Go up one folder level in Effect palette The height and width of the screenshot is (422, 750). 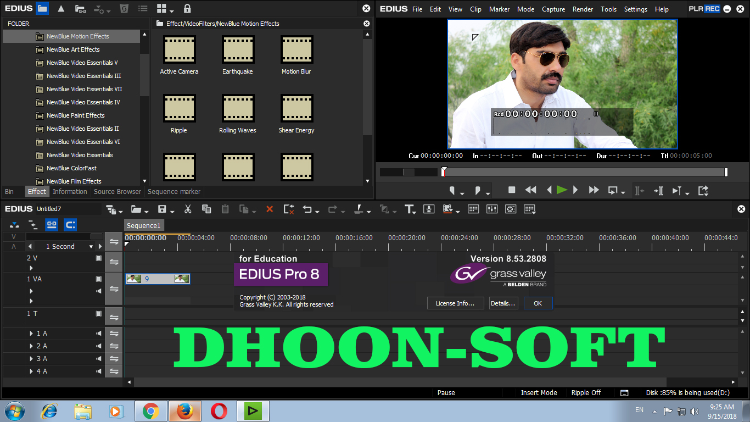pos(61,9)
